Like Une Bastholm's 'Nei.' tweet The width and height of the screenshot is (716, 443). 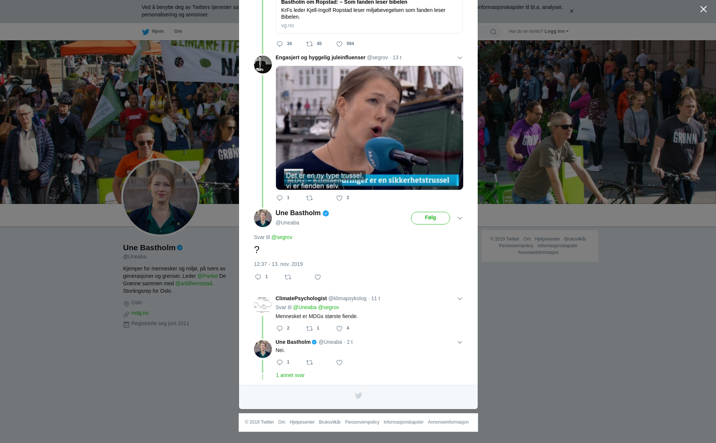339,362
